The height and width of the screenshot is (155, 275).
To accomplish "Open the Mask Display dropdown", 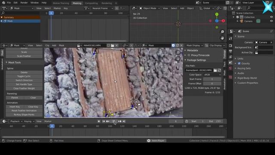I will (x=195, y=46).
